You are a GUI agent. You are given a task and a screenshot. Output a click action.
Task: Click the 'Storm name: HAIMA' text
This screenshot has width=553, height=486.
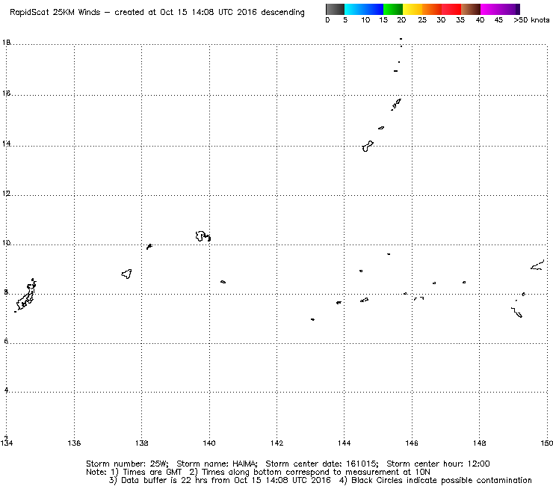pos(217,464)
